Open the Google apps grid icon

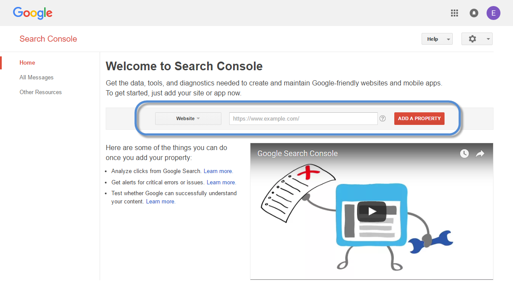tap(454, 13)
